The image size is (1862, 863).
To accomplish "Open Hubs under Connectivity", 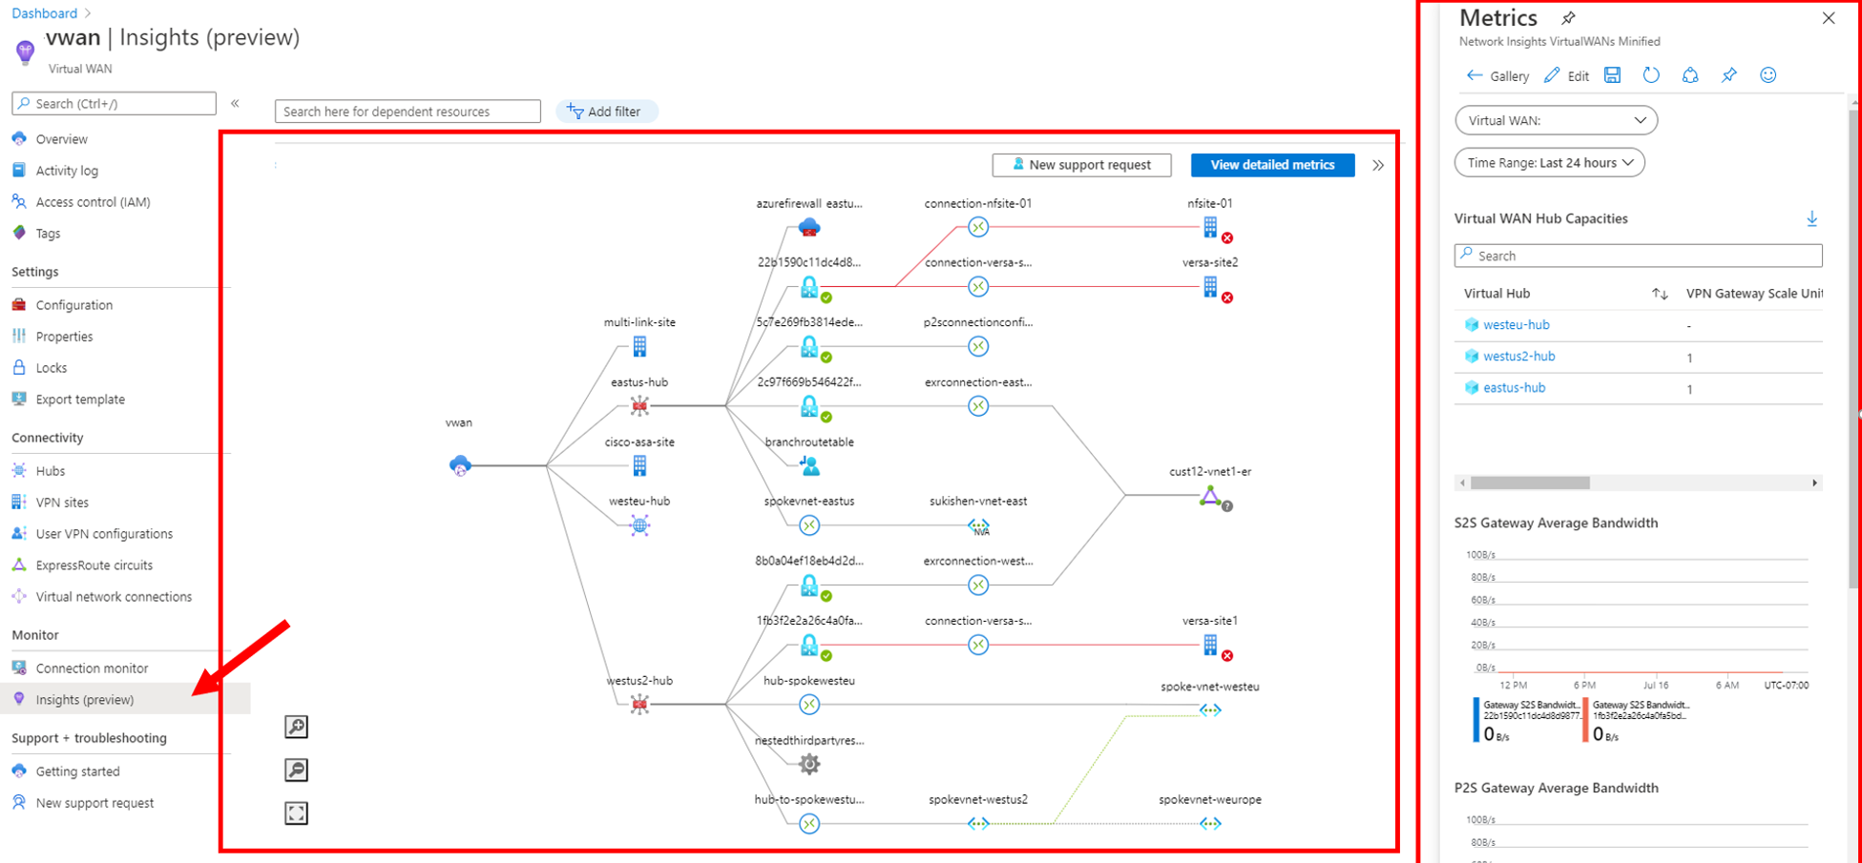I will point(50,471).
